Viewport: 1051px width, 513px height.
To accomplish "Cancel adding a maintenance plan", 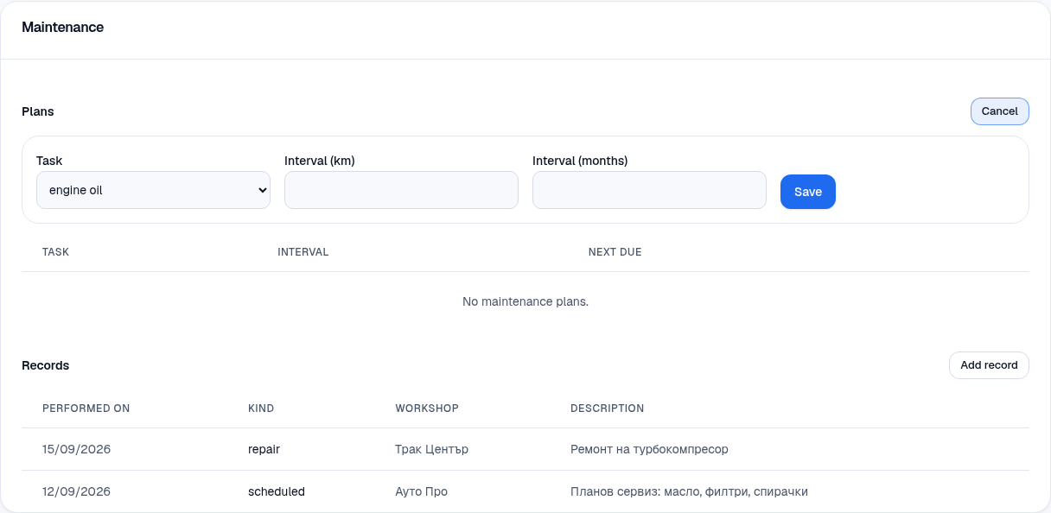I will 1000,111.
